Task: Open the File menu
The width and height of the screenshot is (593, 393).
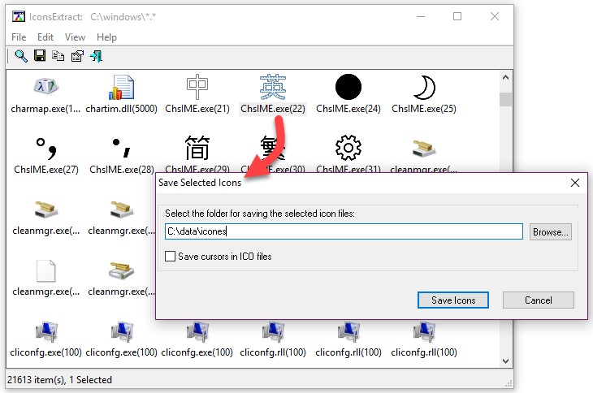Action: pos(19,37)
